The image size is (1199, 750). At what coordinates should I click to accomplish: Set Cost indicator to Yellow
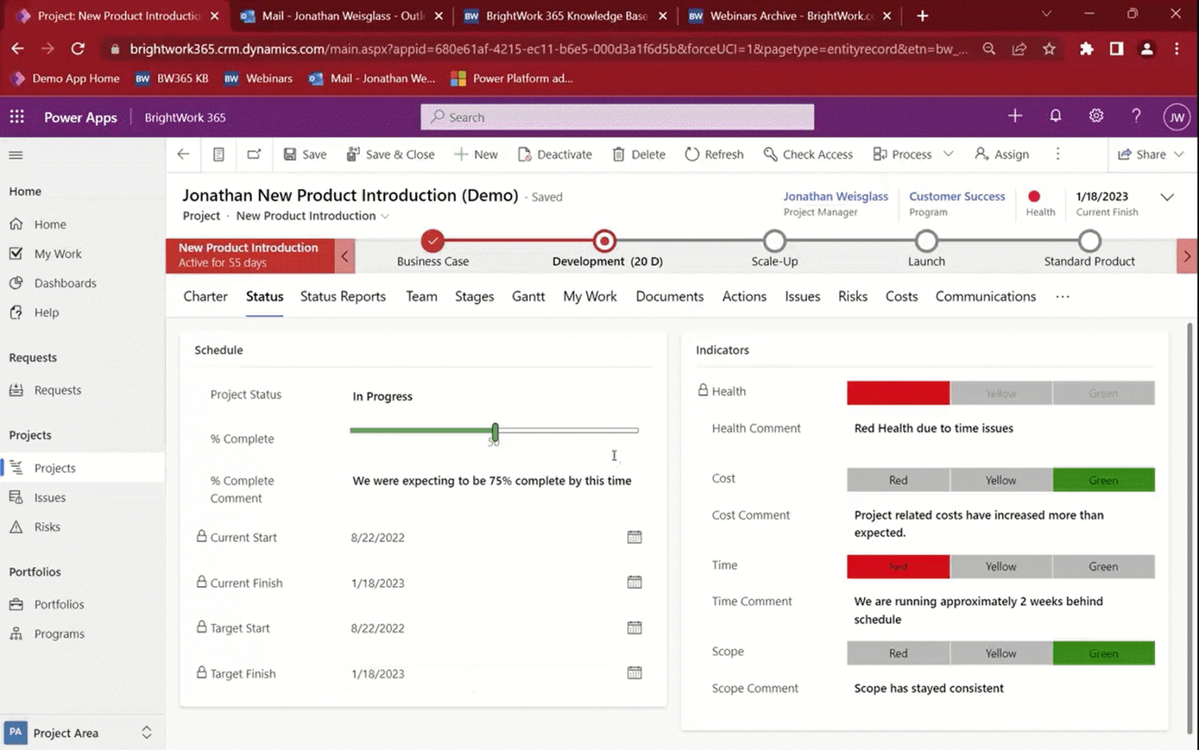1001,480
